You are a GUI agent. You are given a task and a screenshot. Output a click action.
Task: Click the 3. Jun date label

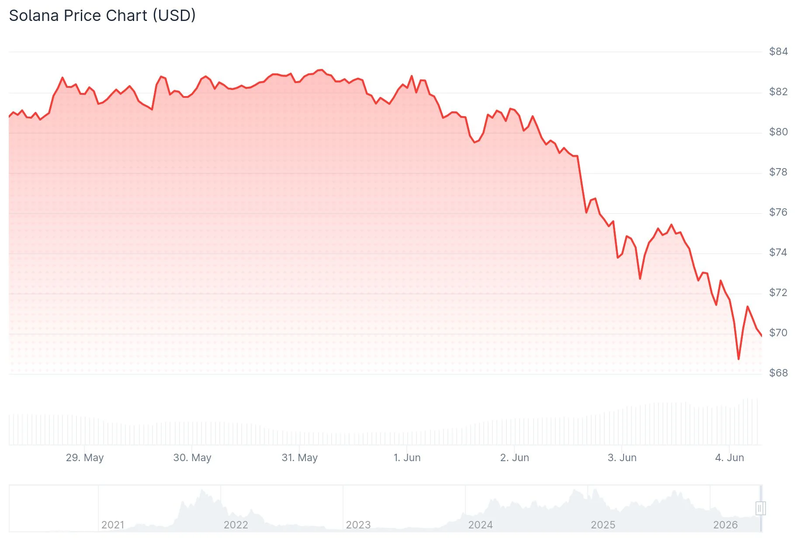[x=622, y=458]
